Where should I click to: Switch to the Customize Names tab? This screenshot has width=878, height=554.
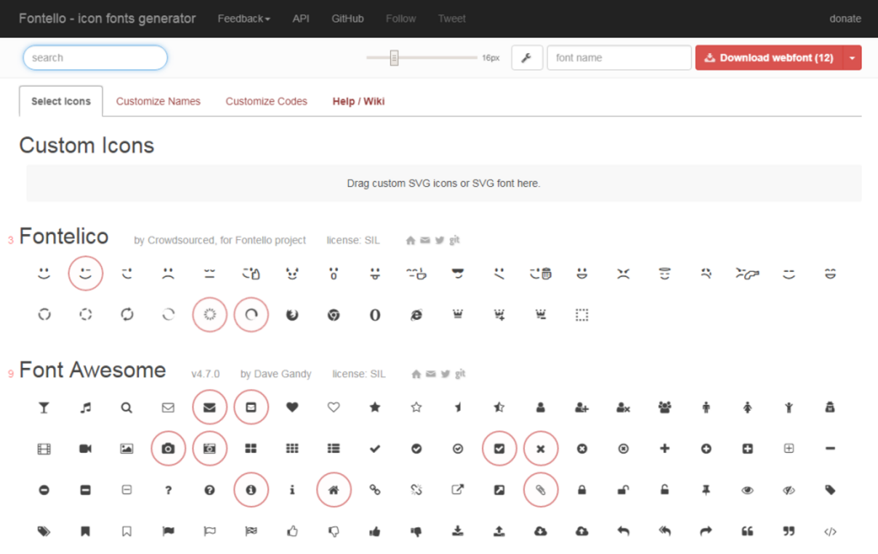click(158, 102)
